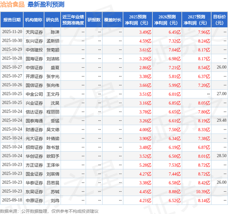Click analyst name 刘宸倩

tap(53, 174)
